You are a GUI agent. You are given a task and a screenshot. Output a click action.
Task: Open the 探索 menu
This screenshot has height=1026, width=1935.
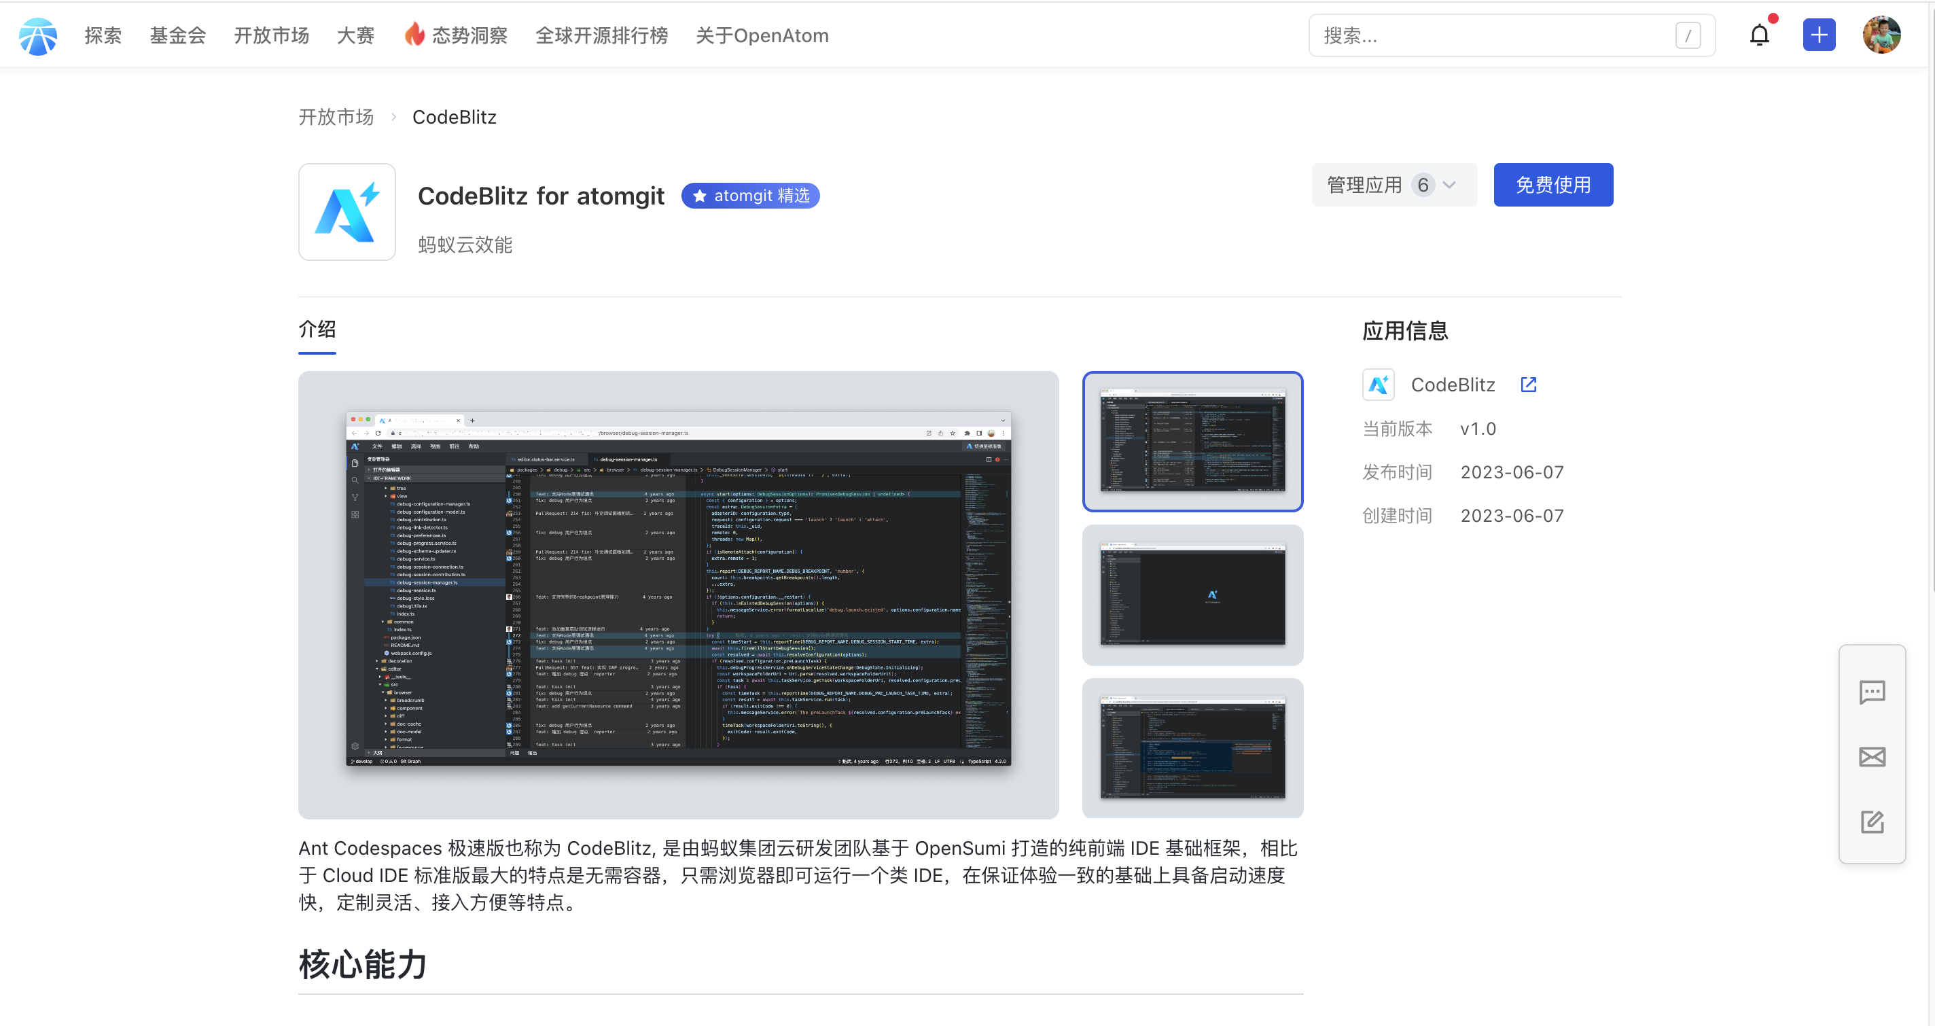[103, 35]
